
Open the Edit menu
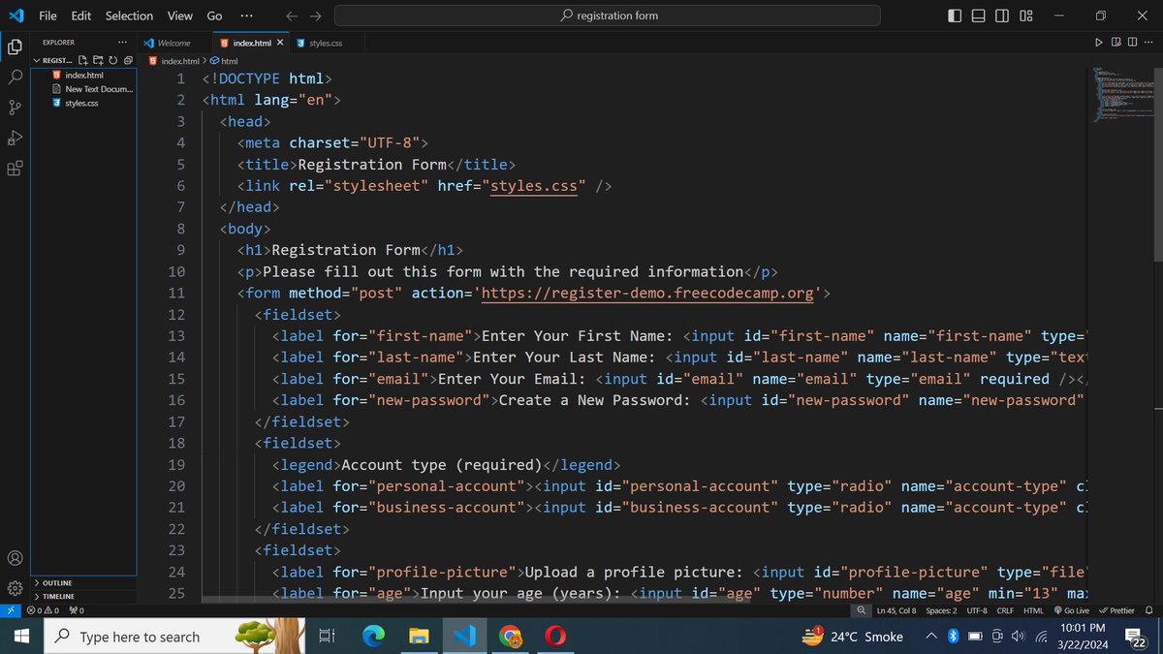point(81,16)
